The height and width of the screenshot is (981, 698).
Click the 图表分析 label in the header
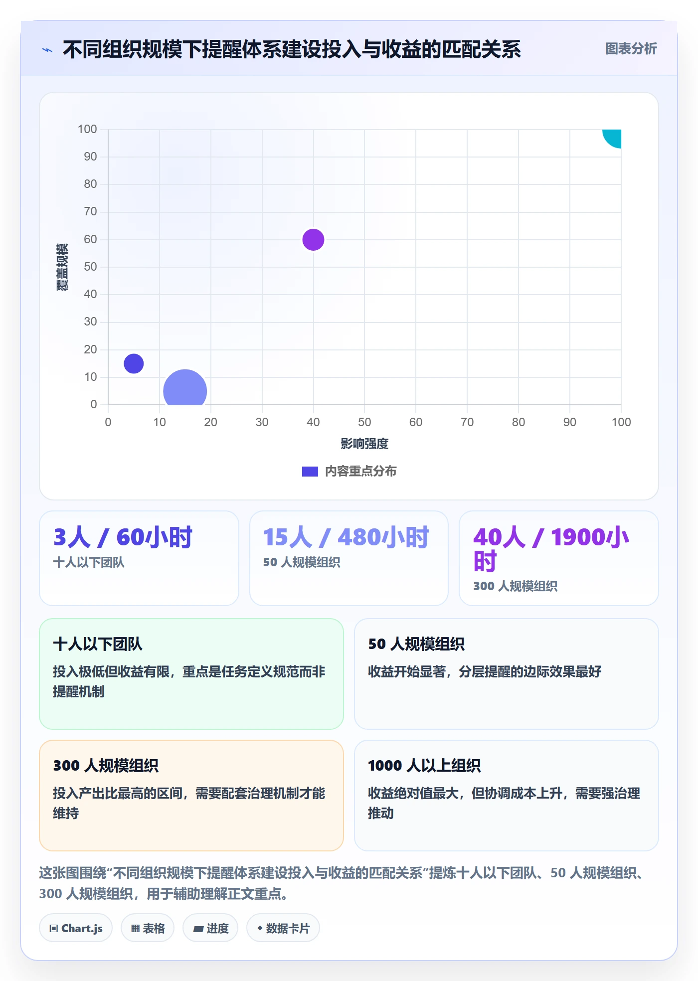pyautogui.click(x=631, y=49)
